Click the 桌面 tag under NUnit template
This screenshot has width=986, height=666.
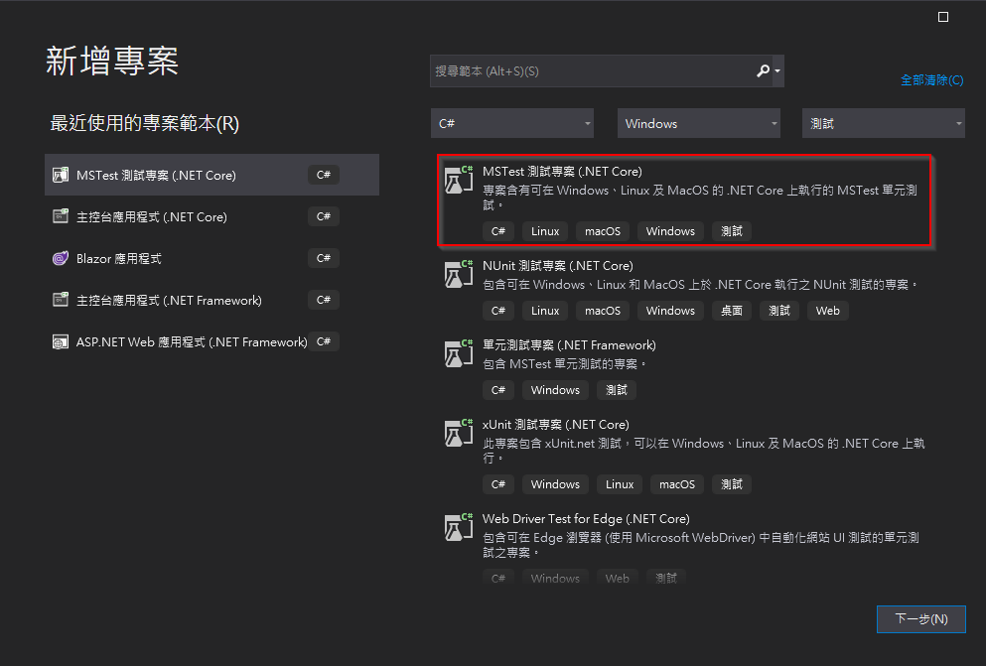click(732, 311)
